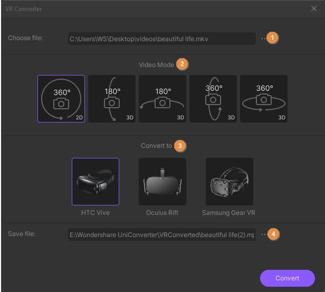This screenshot has width=325, height=292.
Task: Pick the Samsung Gear VR headset
Action: (230, 181)
